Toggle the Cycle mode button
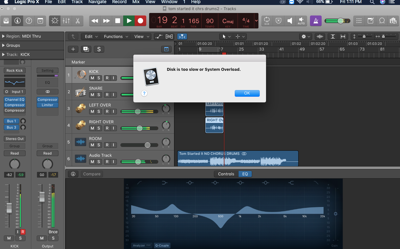The image size is (400, 249). 267,21
